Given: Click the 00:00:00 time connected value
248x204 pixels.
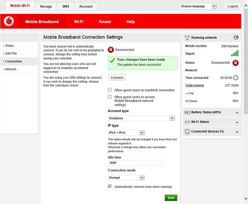Looking at the screenshot, I should tap(226, 78).
